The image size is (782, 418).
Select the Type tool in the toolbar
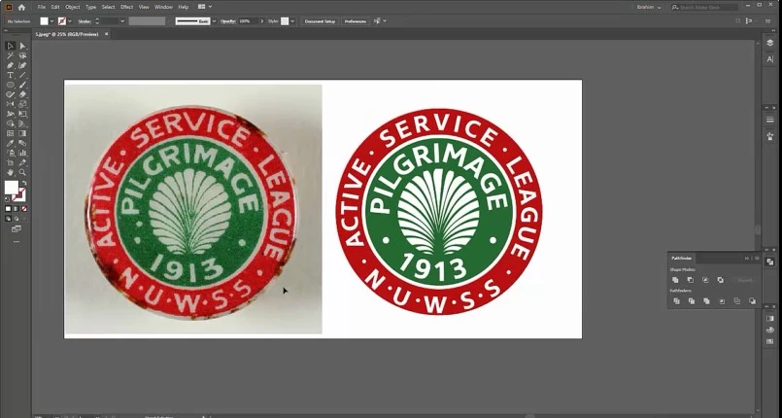pyautogui.click(x=10, y=75)
